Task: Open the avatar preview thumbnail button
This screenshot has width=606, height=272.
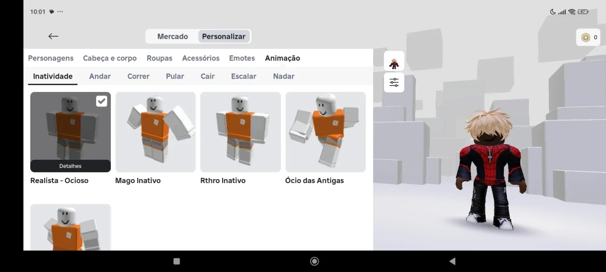Action: click(x=394, y=61)
